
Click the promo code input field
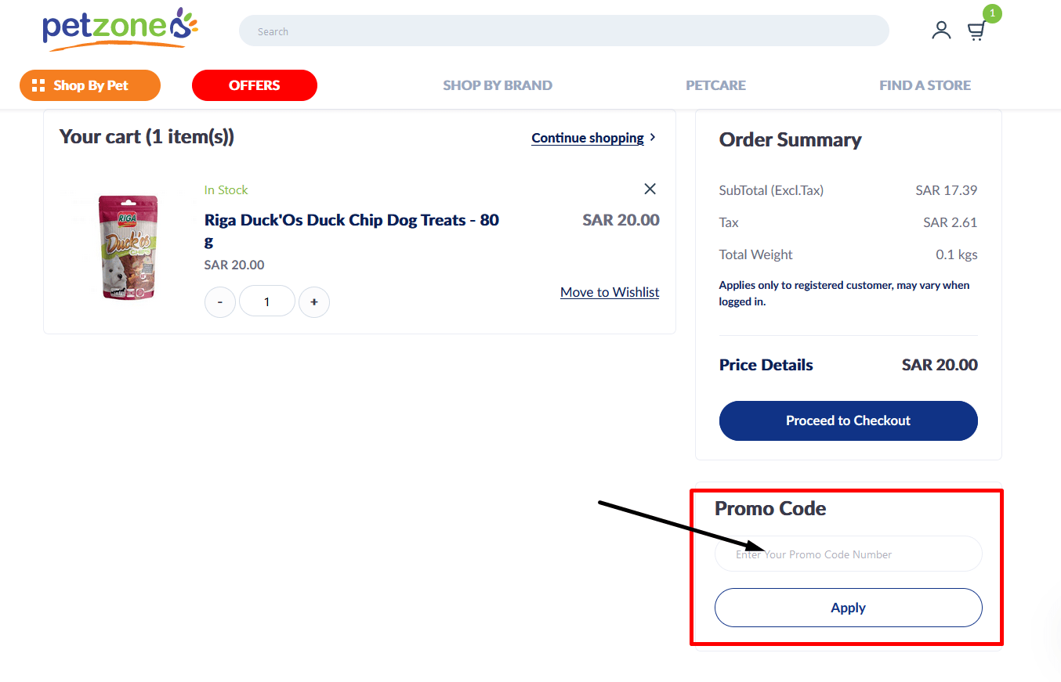[x=848, y=554]
